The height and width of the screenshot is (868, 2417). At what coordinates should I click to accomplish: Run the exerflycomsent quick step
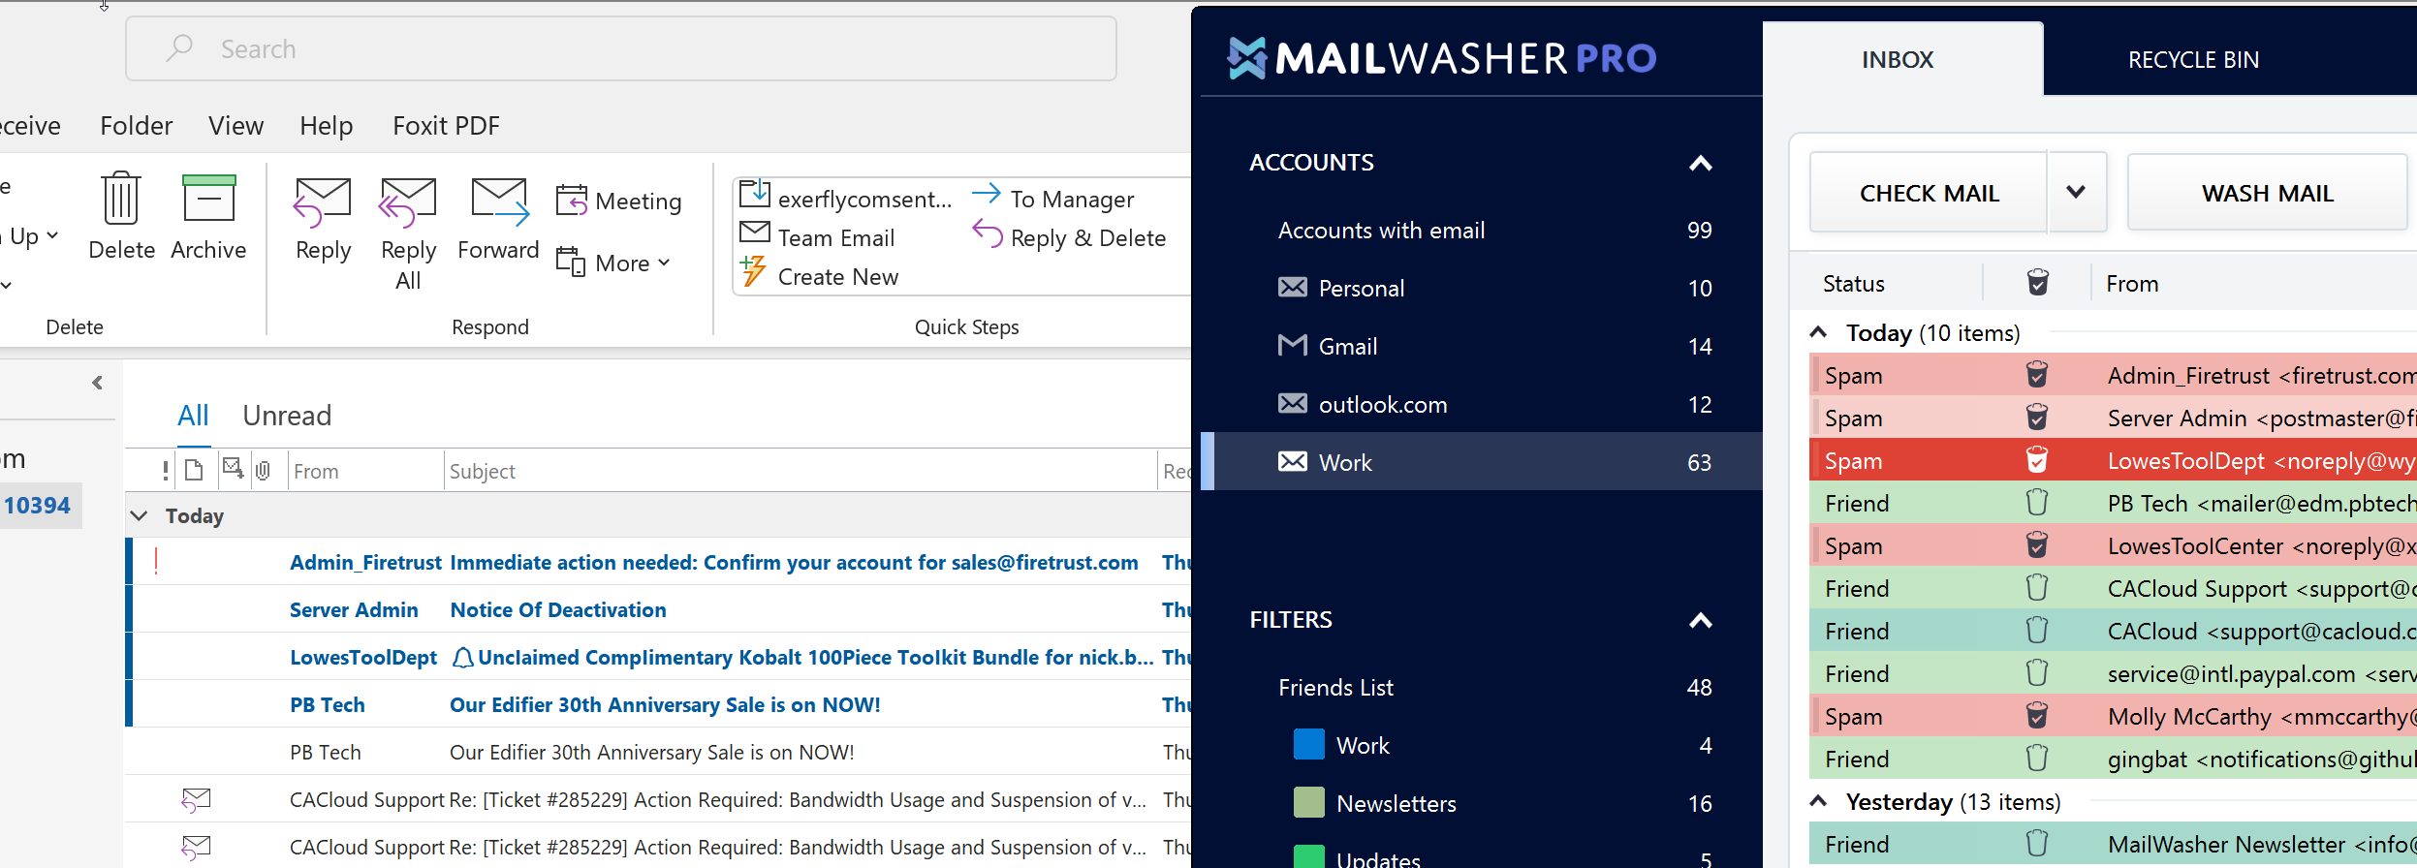click(846, 199)
